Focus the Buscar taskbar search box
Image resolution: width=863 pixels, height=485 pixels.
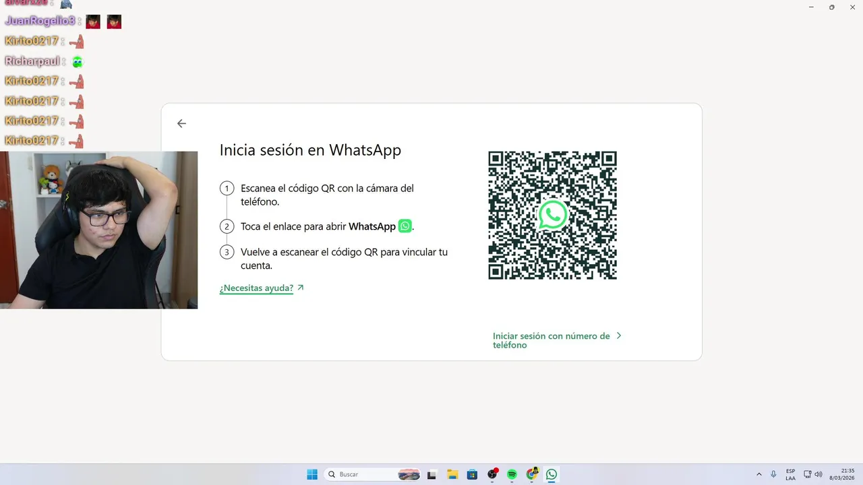point(373,474)
